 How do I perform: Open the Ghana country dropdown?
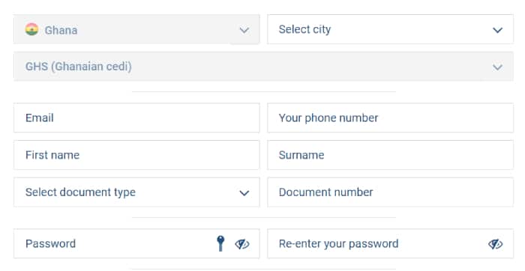point(136,29)
